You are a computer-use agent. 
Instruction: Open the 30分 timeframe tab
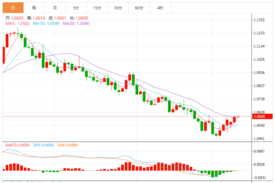(x=118, y=8)
